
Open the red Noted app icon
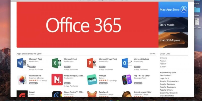click(x=57, y=80)
